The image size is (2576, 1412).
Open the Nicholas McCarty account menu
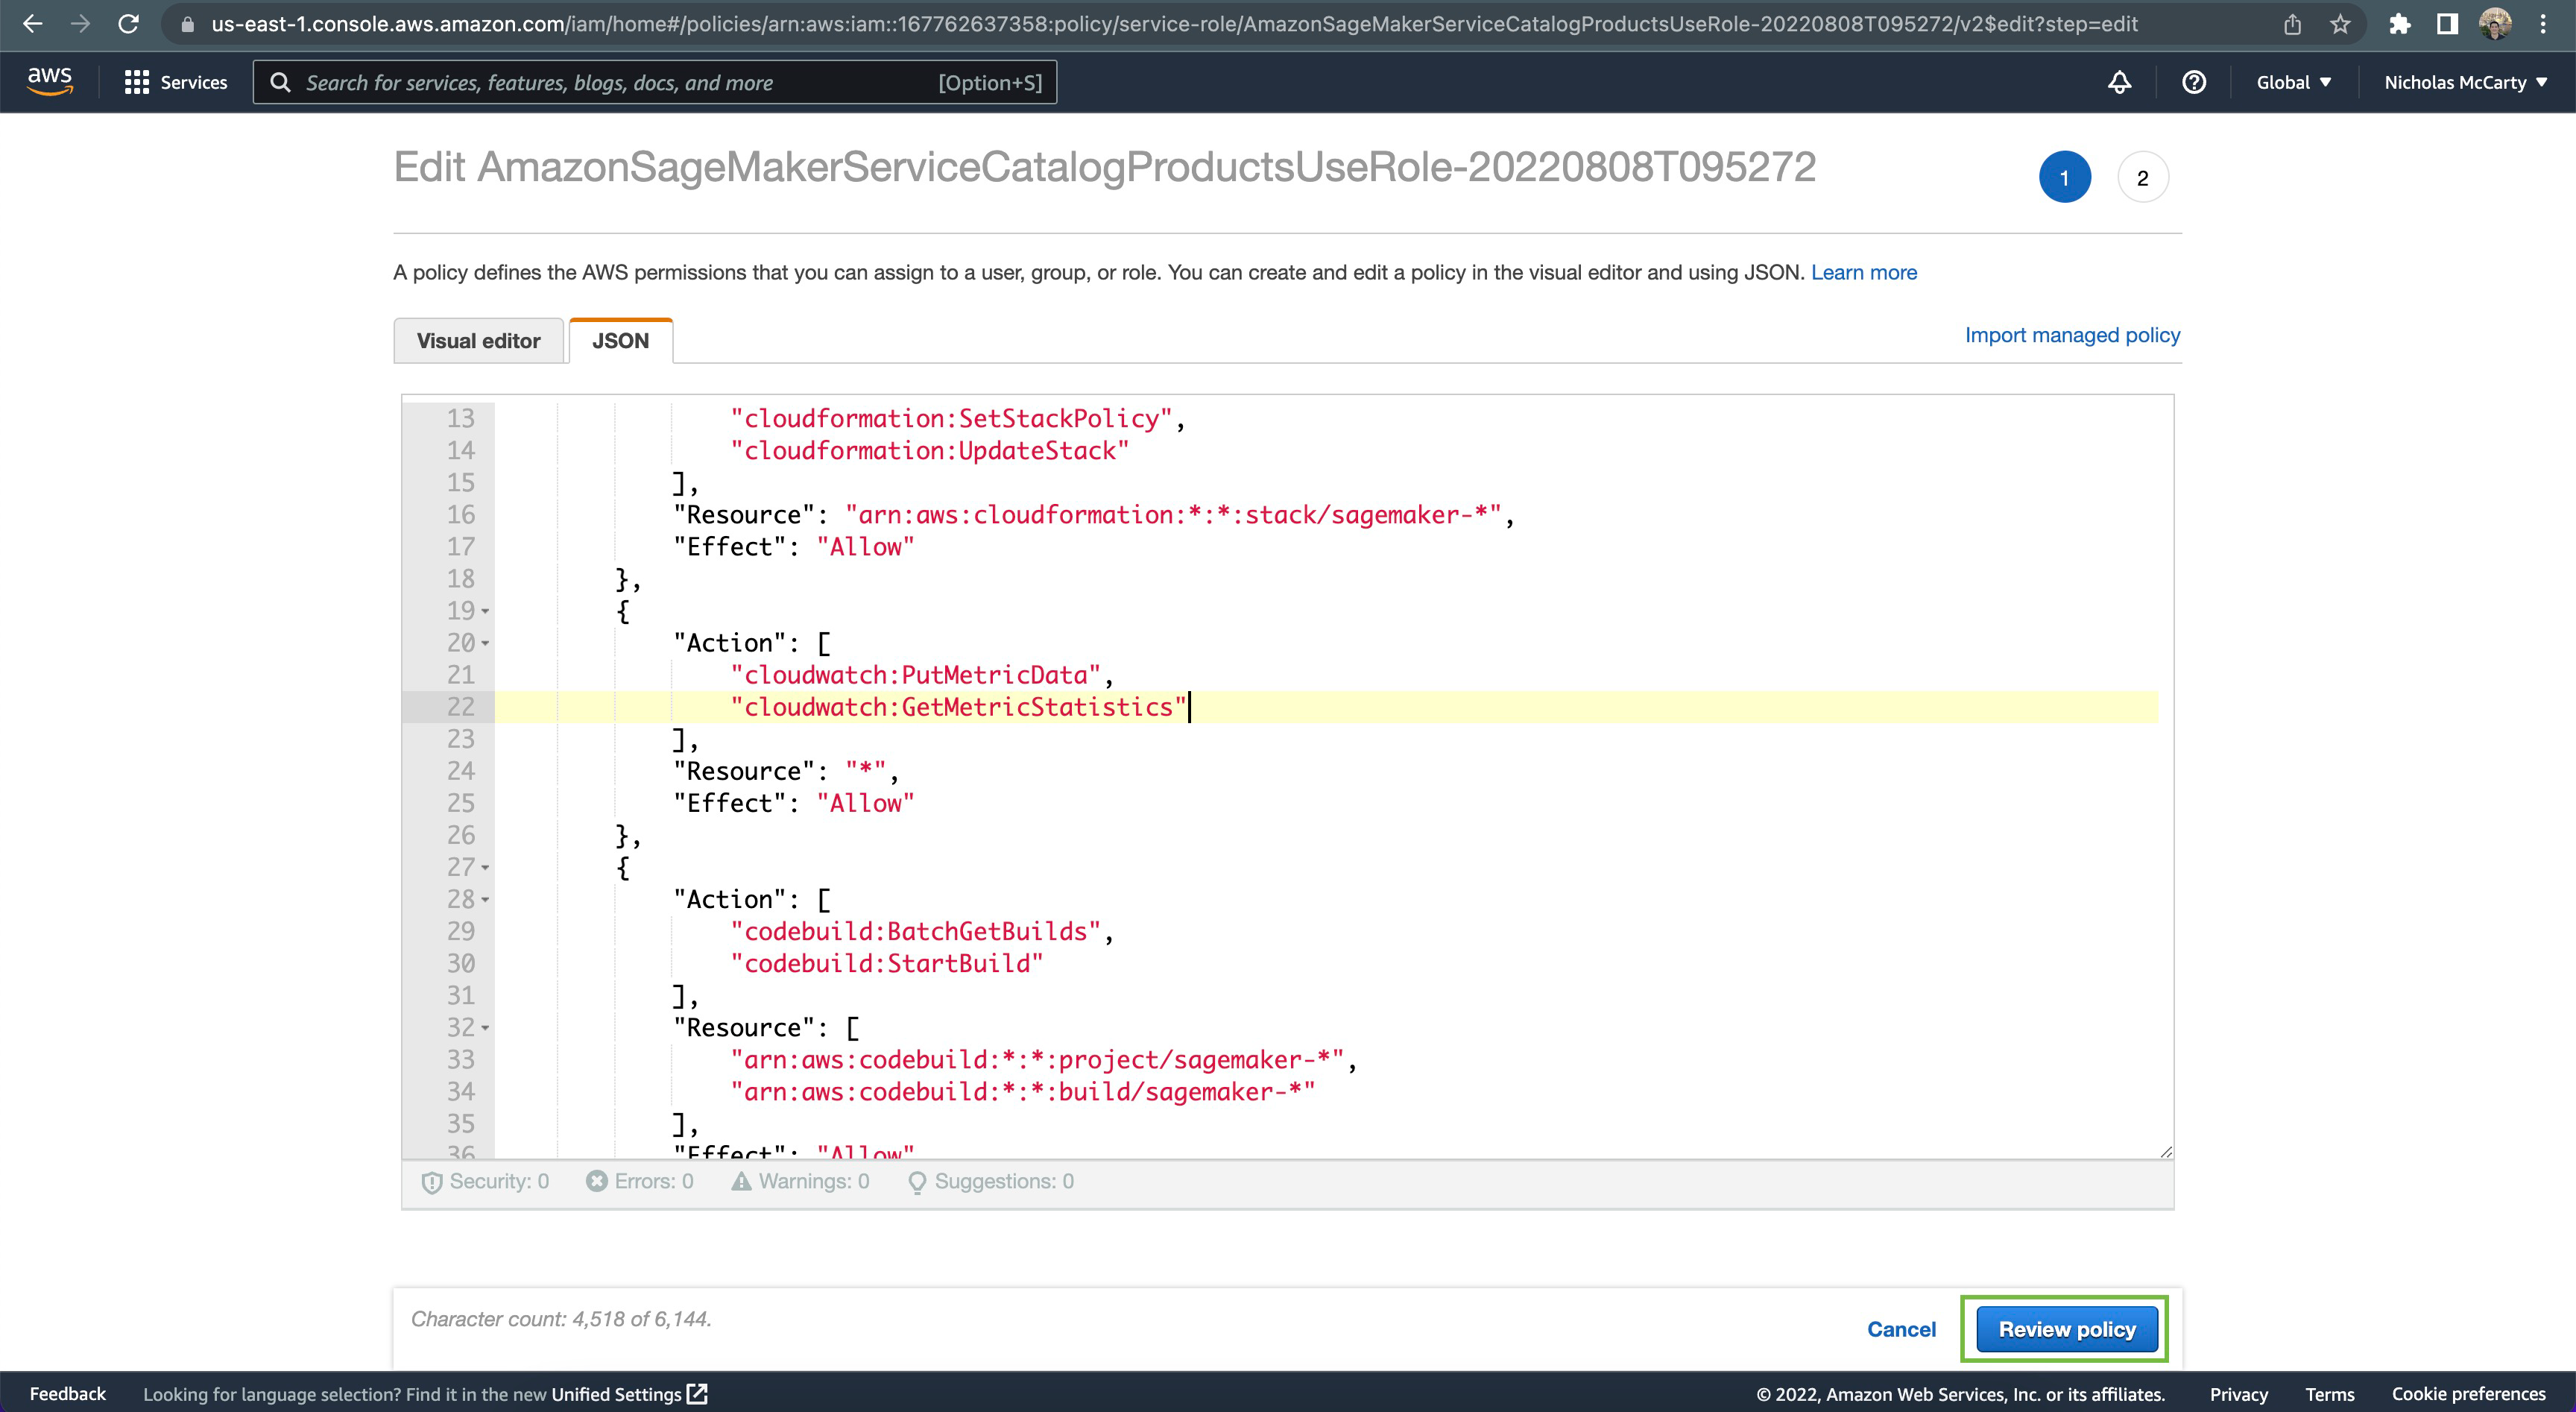click(x=2464, y=82)
